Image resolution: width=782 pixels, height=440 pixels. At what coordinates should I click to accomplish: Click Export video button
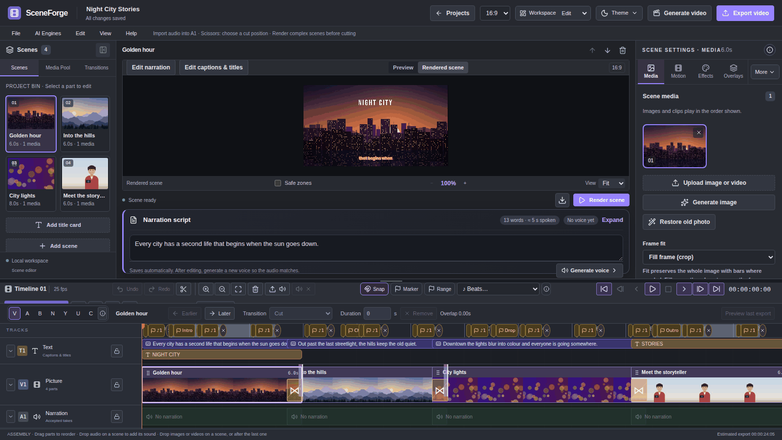(x=745, y=13)
